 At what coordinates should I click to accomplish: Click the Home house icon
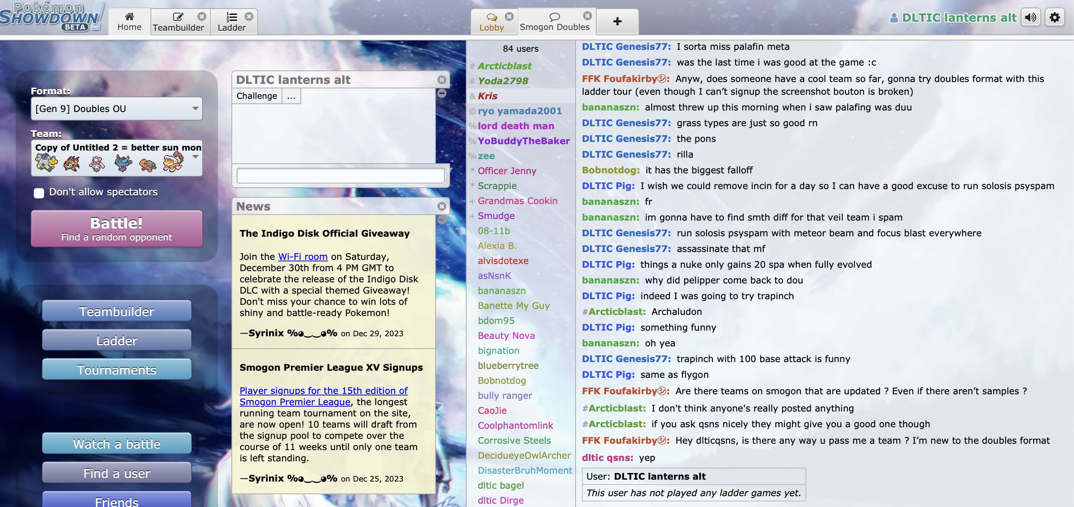click(129, 17)
